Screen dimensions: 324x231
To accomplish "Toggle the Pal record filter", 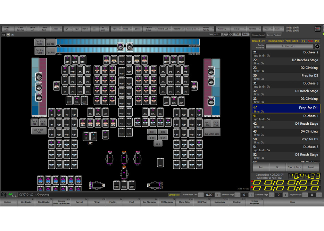I will point(317,41).
